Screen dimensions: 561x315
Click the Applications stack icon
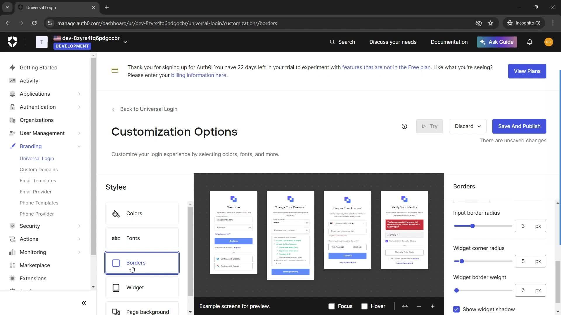point(12,94)
